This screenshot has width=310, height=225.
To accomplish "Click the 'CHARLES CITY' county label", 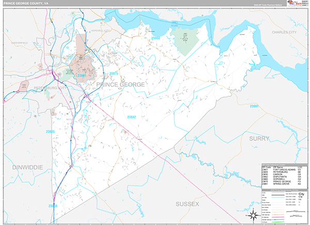I will pos(284,32).
